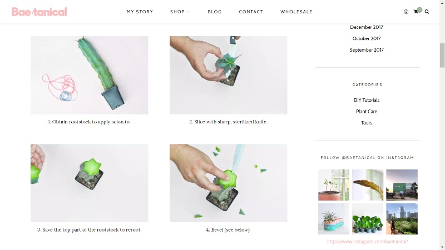Open seedling in pink pot Instagram thumbnail
This screenshot has height=250, width=445.
pos(334,185)
